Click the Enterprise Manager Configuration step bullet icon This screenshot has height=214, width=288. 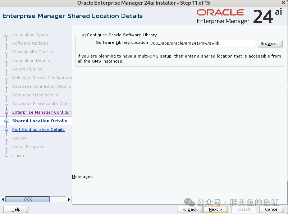point(6,113)
